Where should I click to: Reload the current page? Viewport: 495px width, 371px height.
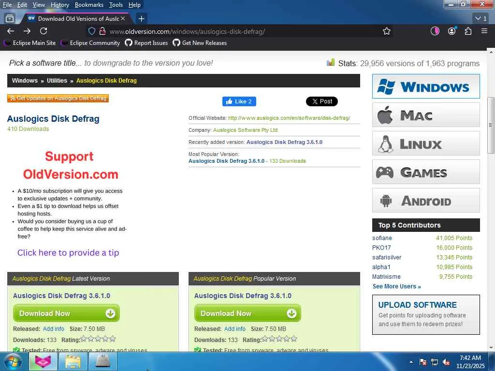44,31
